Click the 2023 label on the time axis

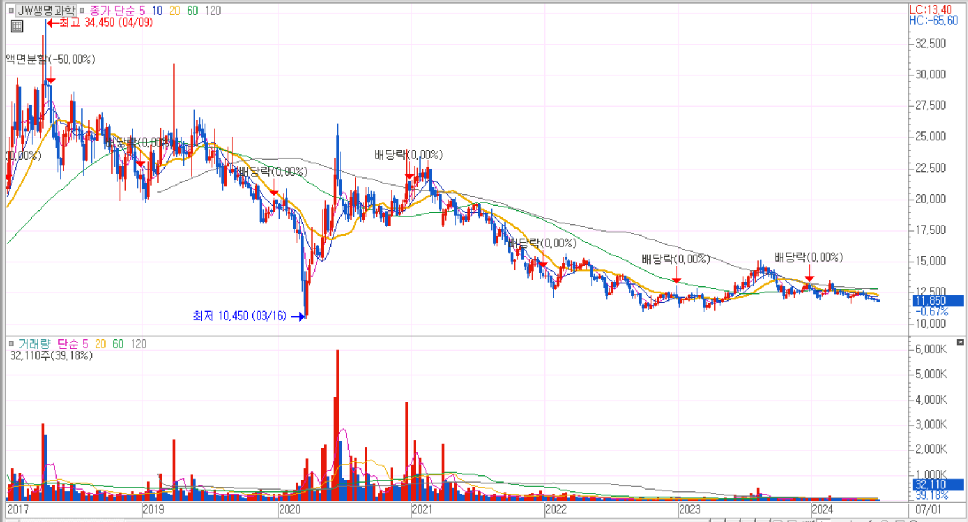690,509
